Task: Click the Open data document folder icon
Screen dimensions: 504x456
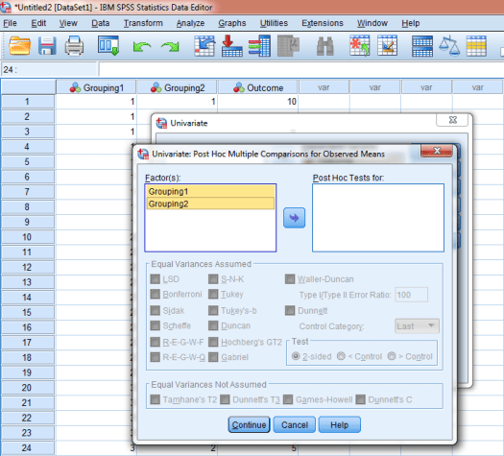Action: [x=19, y=46]
